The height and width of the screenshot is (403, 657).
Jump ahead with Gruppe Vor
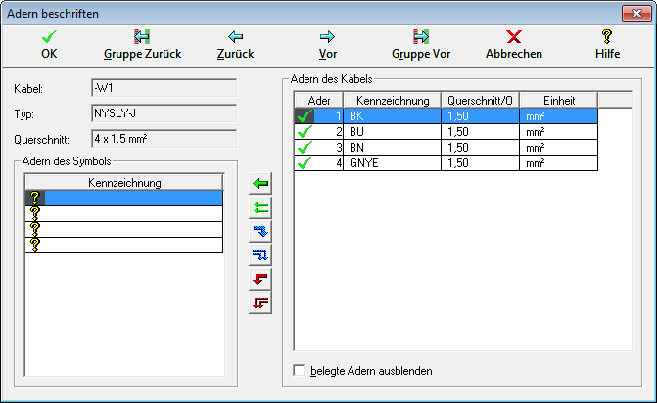click(421, 45)
